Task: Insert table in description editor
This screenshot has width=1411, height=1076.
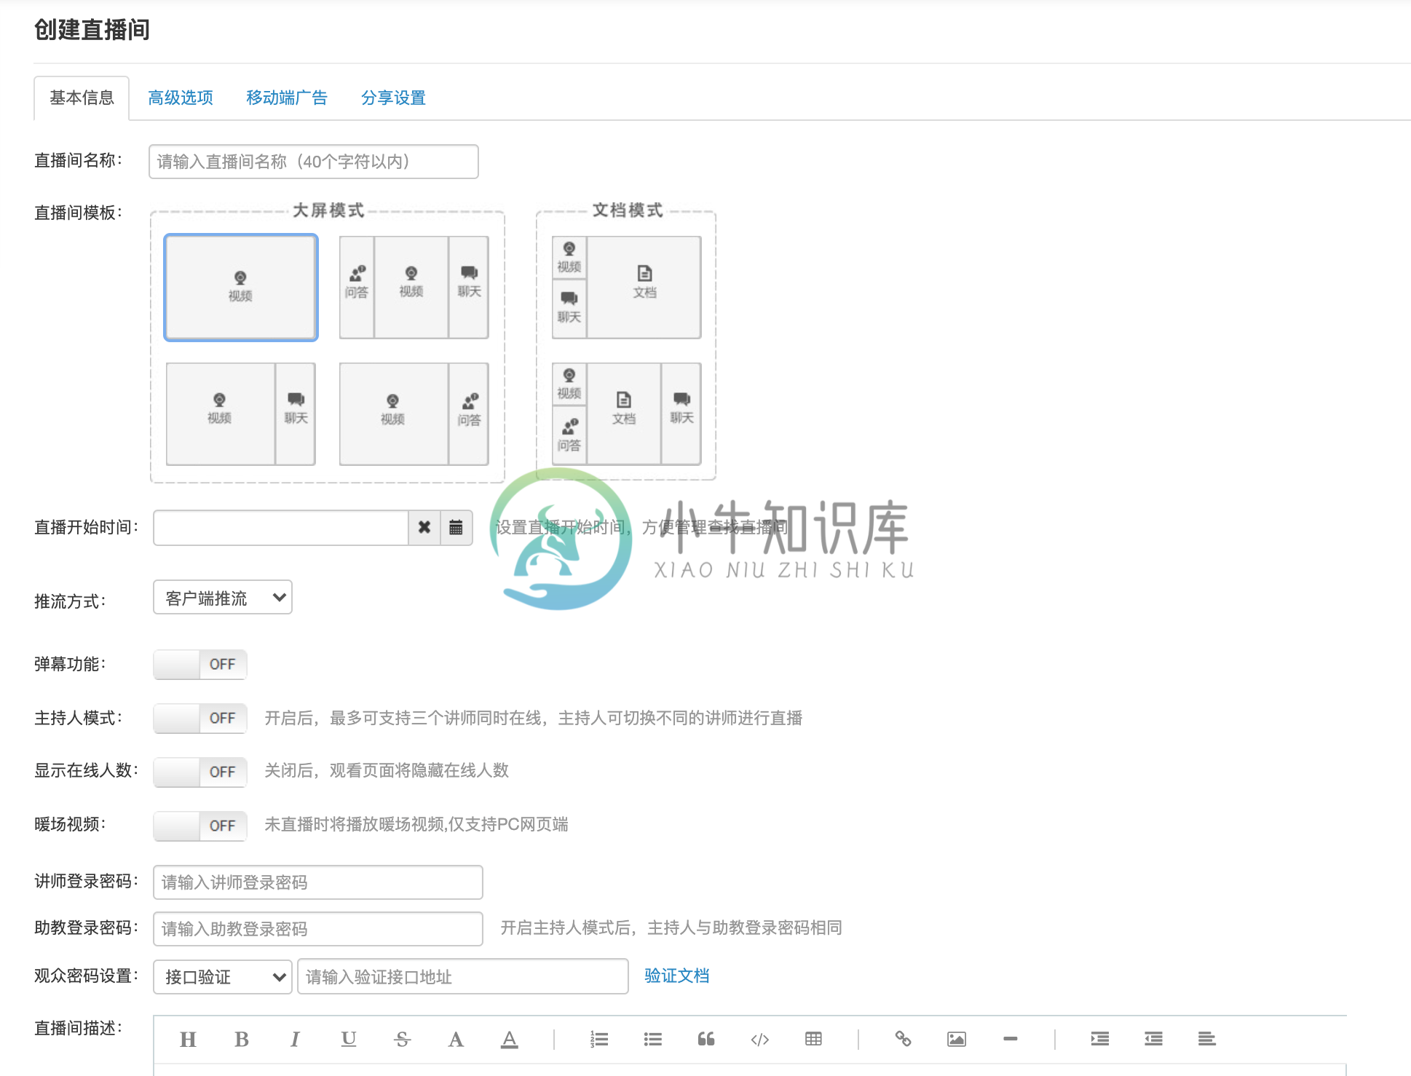Action: tap(813, 1039)
